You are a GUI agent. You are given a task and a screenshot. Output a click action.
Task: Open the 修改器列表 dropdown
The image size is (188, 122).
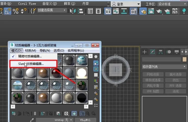click(164, 67)
